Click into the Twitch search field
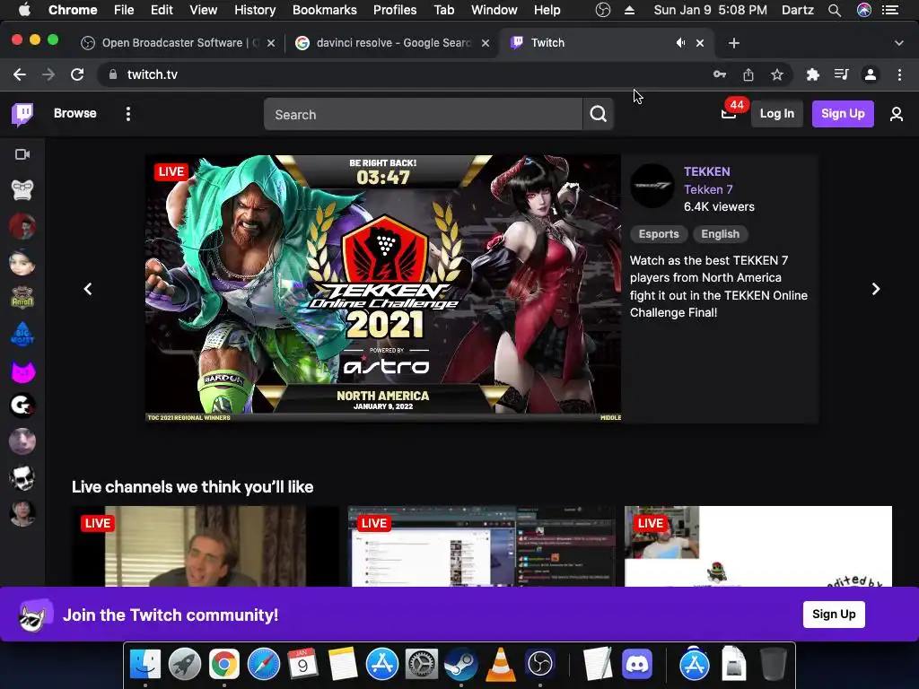919x689 pixels. pyautogui.click(x=423, y=114)
